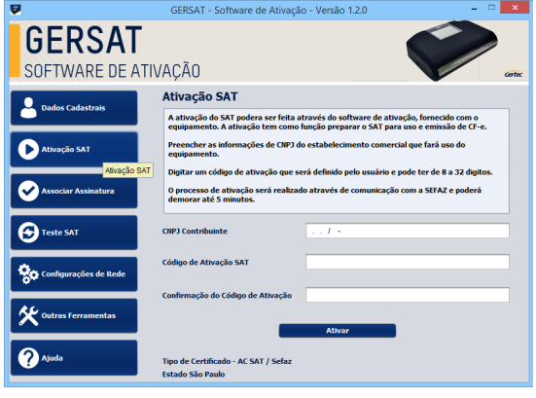
Task: Go to the Teste SAT section
Action: tap(74, 233)
